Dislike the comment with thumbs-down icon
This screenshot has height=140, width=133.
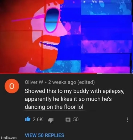pos(51,120)
